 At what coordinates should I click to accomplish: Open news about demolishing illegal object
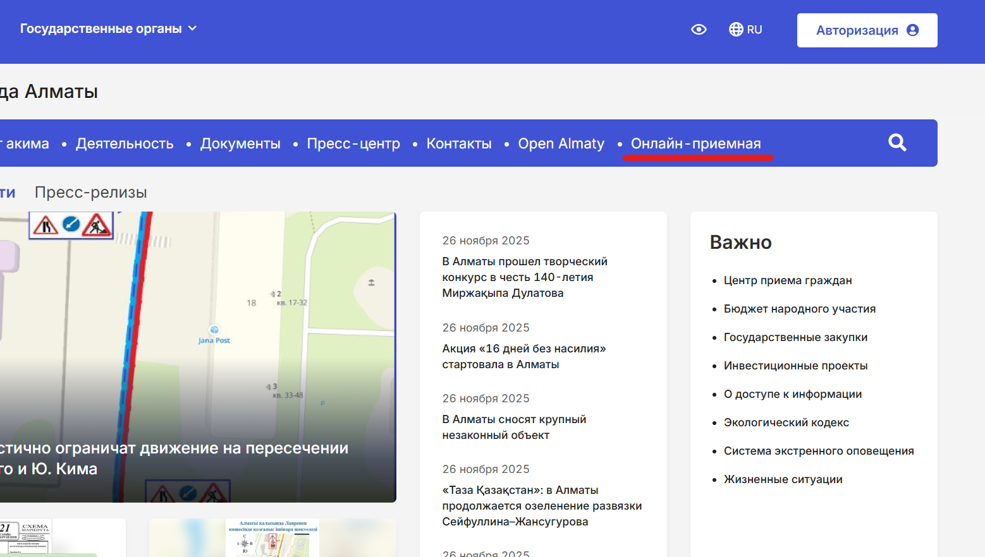pos(513,427)
